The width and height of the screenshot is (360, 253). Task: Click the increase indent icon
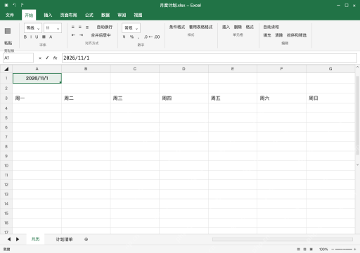81,35
